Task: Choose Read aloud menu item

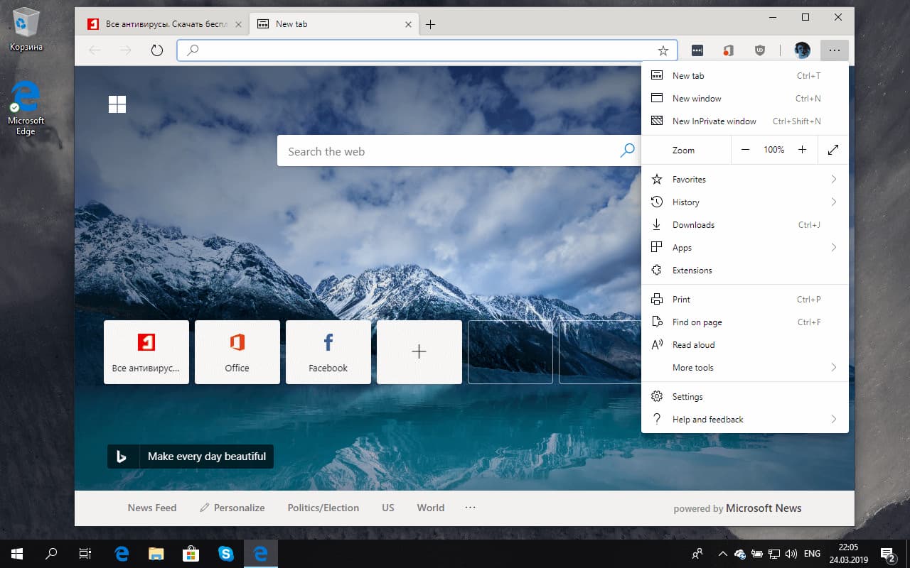Action: pos(745,345)
